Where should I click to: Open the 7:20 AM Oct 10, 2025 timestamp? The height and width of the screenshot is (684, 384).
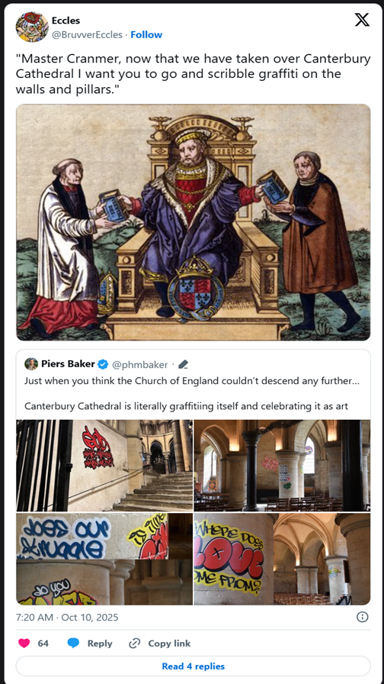pos(66,618)
